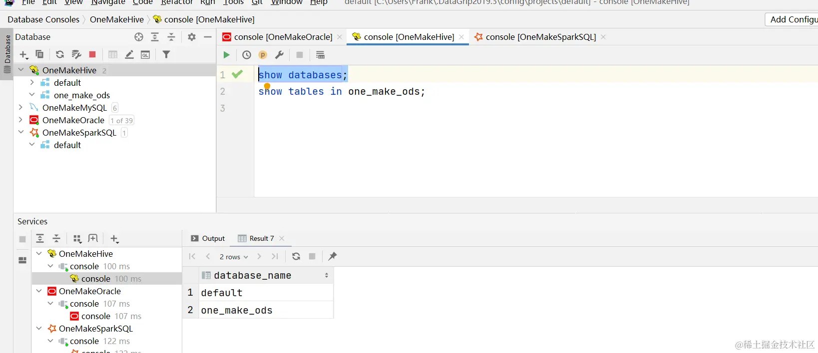Open query History clock icon
The image size is (818, 353).
(247, 55)
